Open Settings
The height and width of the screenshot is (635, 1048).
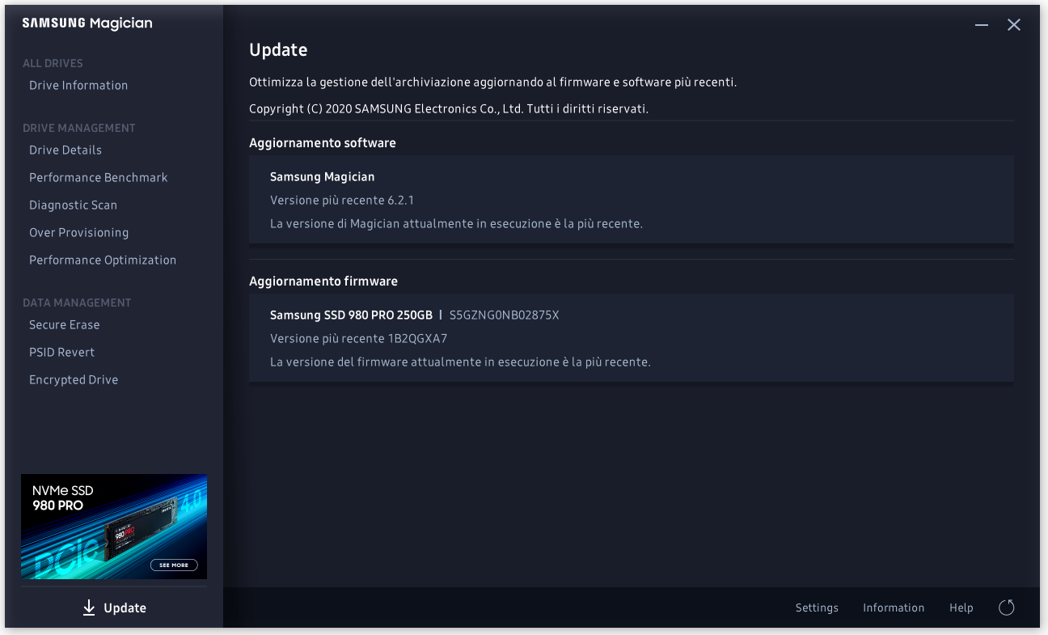coord(817,607)
